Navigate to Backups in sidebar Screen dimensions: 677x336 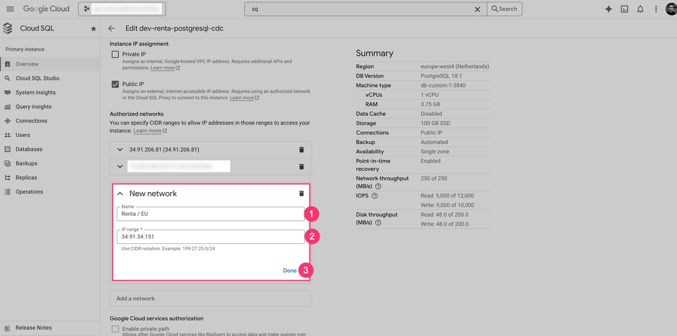(x=26, y=163)
